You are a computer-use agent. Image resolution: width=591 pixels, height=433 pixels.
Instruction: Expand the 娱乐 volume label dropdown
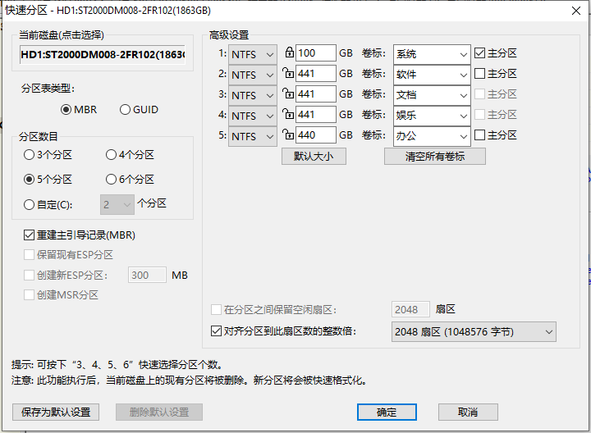(464, 116)
